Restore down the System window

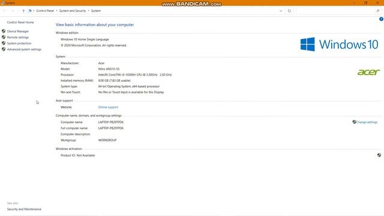pos(365,2)
